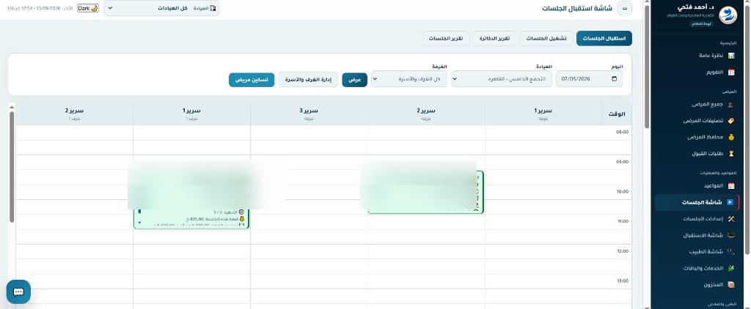
Task: Click the 12:00 time label
Action: point(622,251)
